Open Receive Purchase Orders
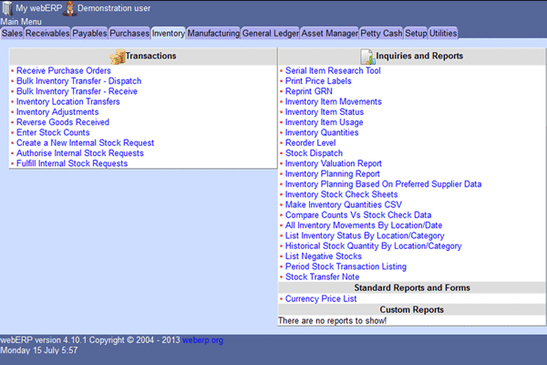 (64, 70)
